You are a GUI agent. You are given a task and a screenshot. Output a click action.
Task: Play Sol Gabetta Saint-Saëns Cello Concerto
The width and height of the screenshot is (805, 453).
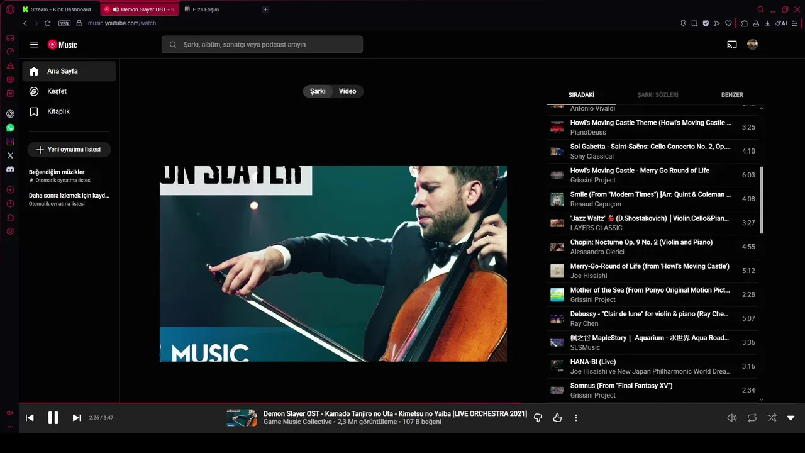tap(653, 152)
